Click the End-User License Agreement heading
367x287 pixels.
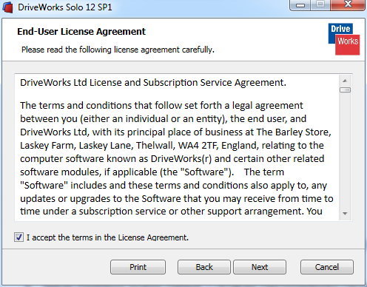(81, 32)
